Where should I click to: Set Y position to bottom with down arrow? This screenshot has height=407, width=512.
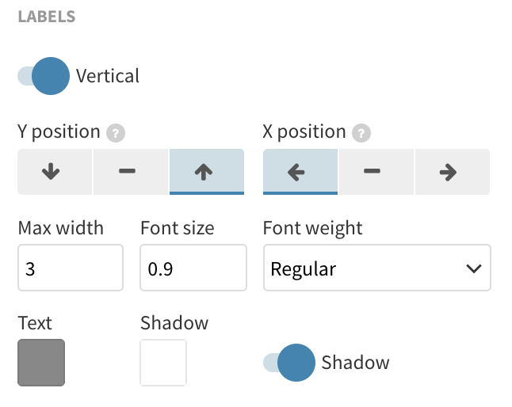(55, 172)
